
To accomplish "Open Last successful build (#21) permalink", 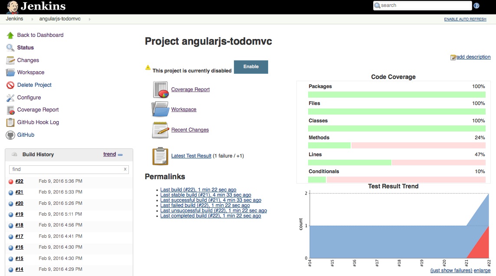I will tap(210, 200).
